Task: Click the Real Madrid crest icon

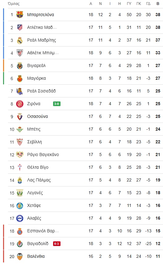Action: click(x=19, y=40)
